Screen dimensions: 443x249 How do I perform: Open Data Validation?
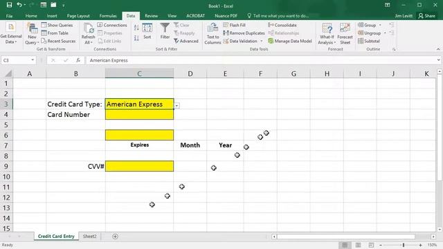(x=240, y=41)
